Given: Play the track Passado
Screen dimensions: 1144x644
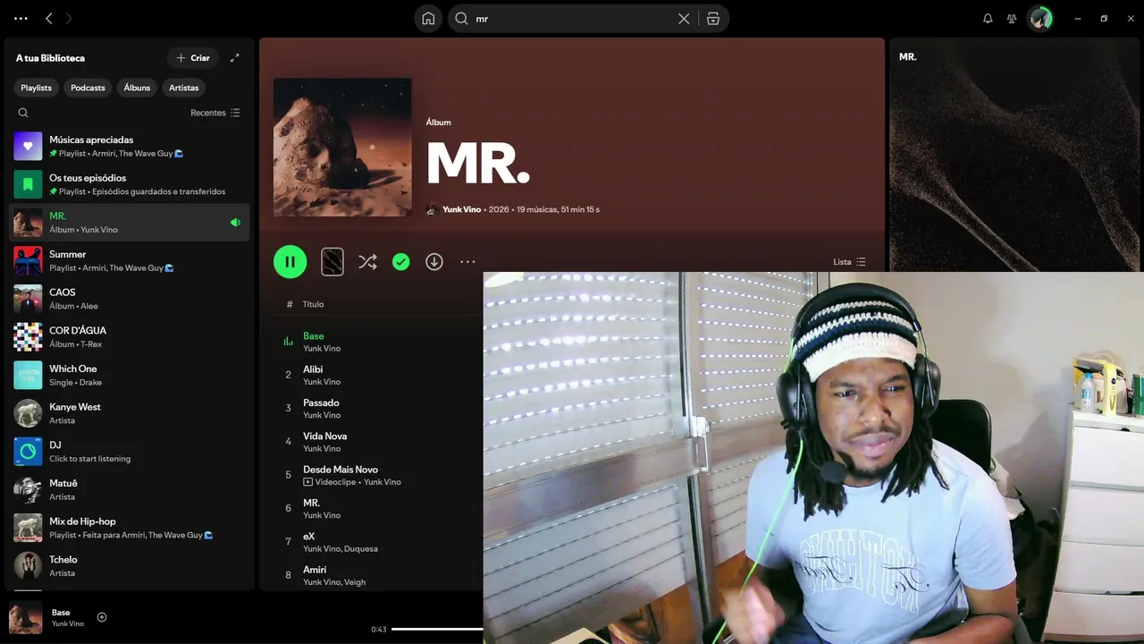Looking at the screenshot, I should point(321,402).
